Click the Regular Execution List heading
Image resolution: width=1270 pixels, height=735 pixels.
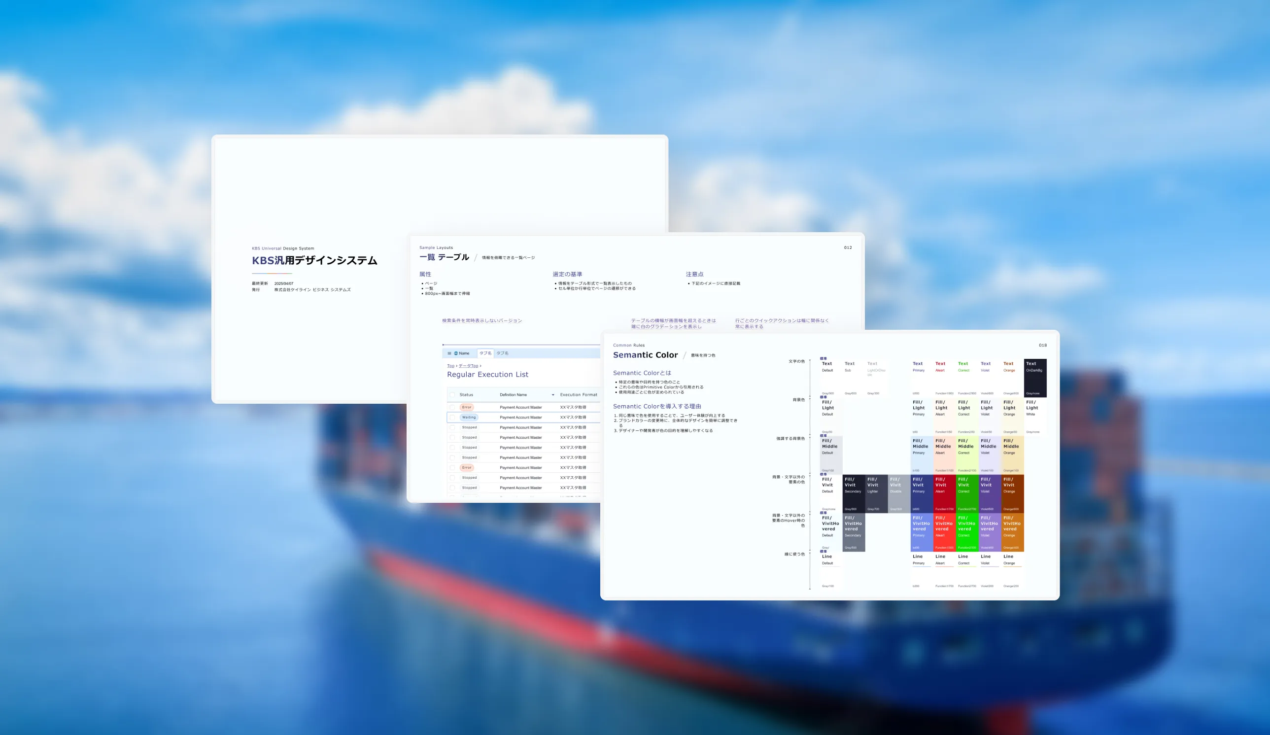click(487, 375)
